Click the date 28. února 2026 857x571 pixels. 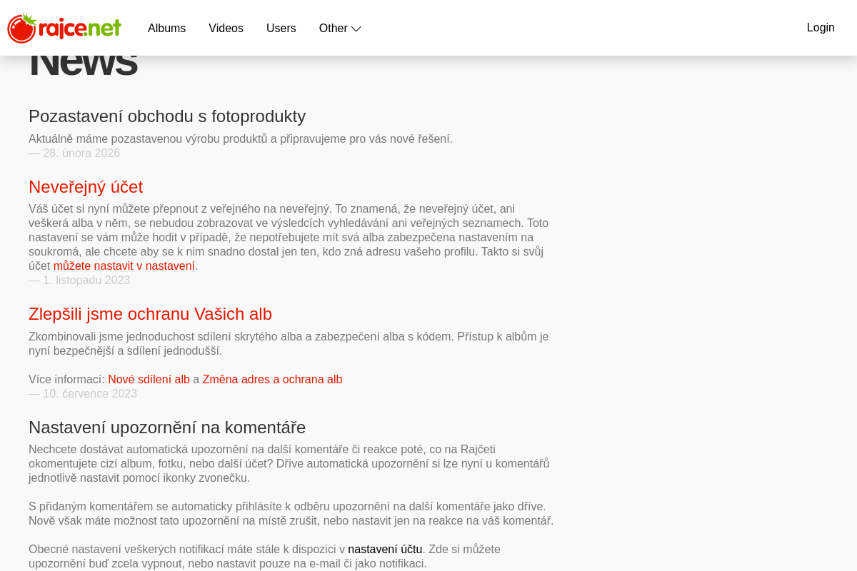pos(81,153)
